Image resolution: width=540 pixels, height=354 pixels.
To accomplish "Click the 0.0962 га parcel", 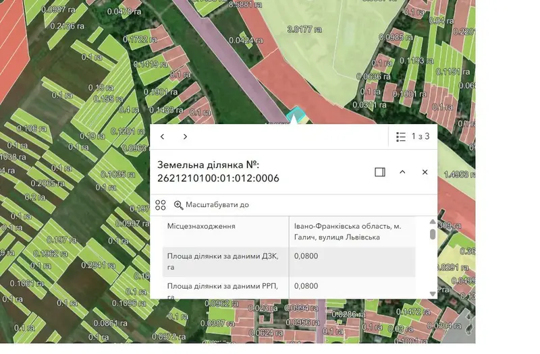I will [222, 304].
